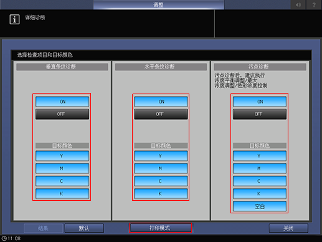Click the 11:08 time display
The image size is (322, 242).
14,238
